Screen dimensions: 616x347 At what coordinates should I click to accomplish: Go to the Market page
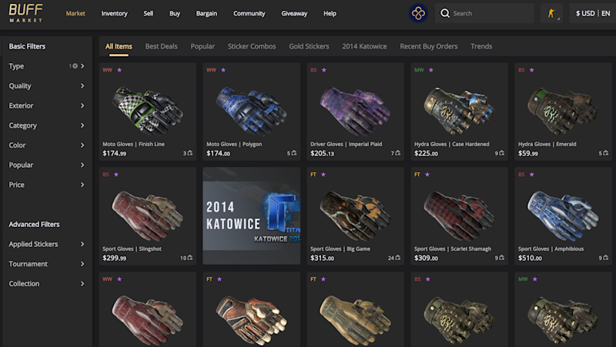tap(75, 13)
